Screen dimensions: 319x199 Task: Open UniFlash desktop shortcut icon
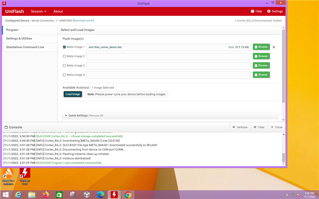tap(25, 177)
